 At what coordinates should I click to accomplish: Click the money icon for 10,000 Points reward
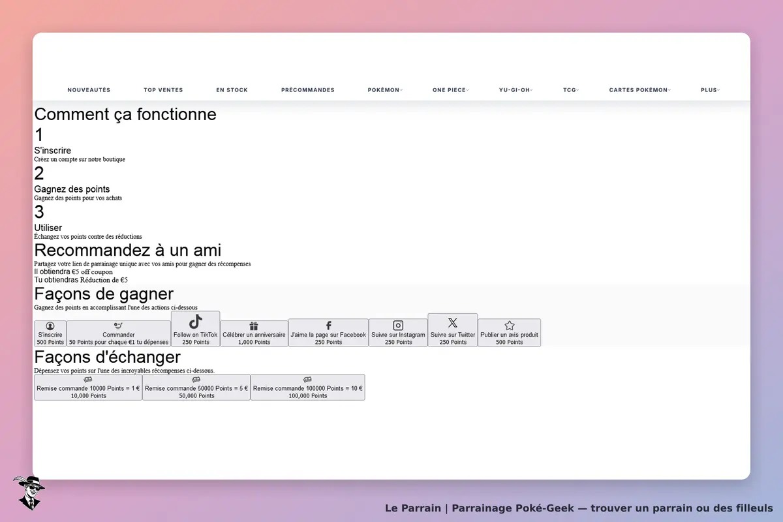pyautogui.click(x=88, y=380)
